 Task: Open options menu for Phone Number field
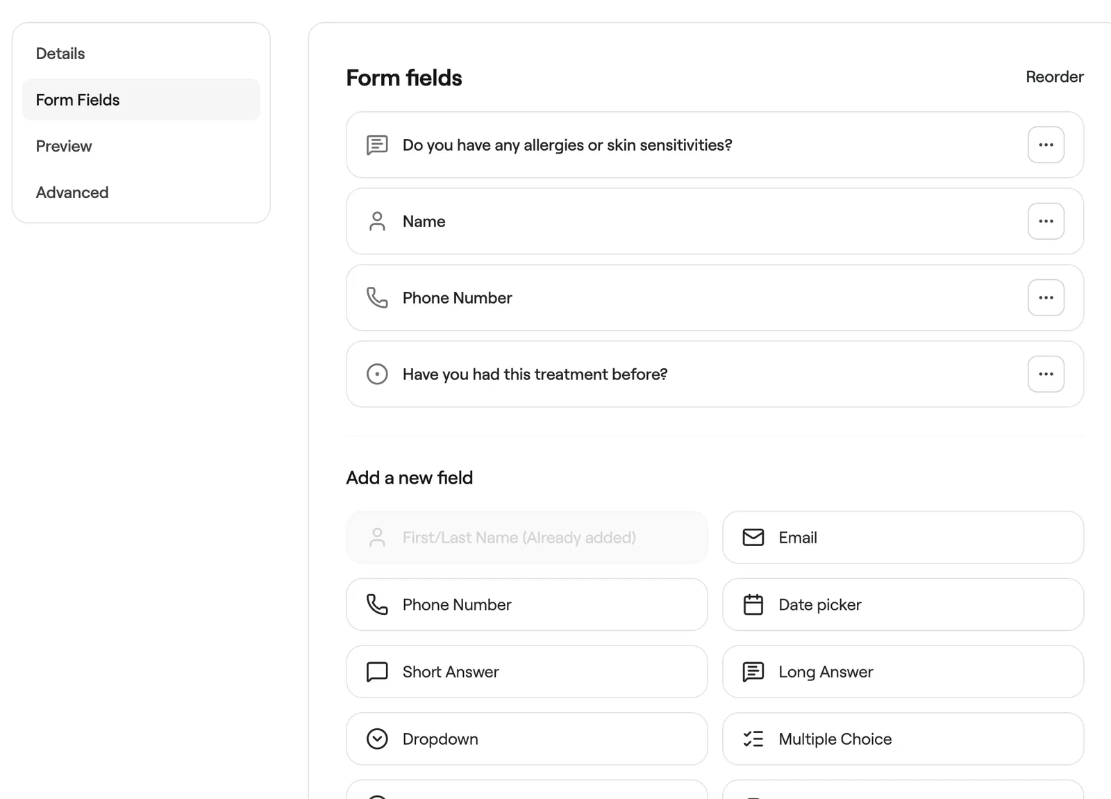(x=1046, y=297)
